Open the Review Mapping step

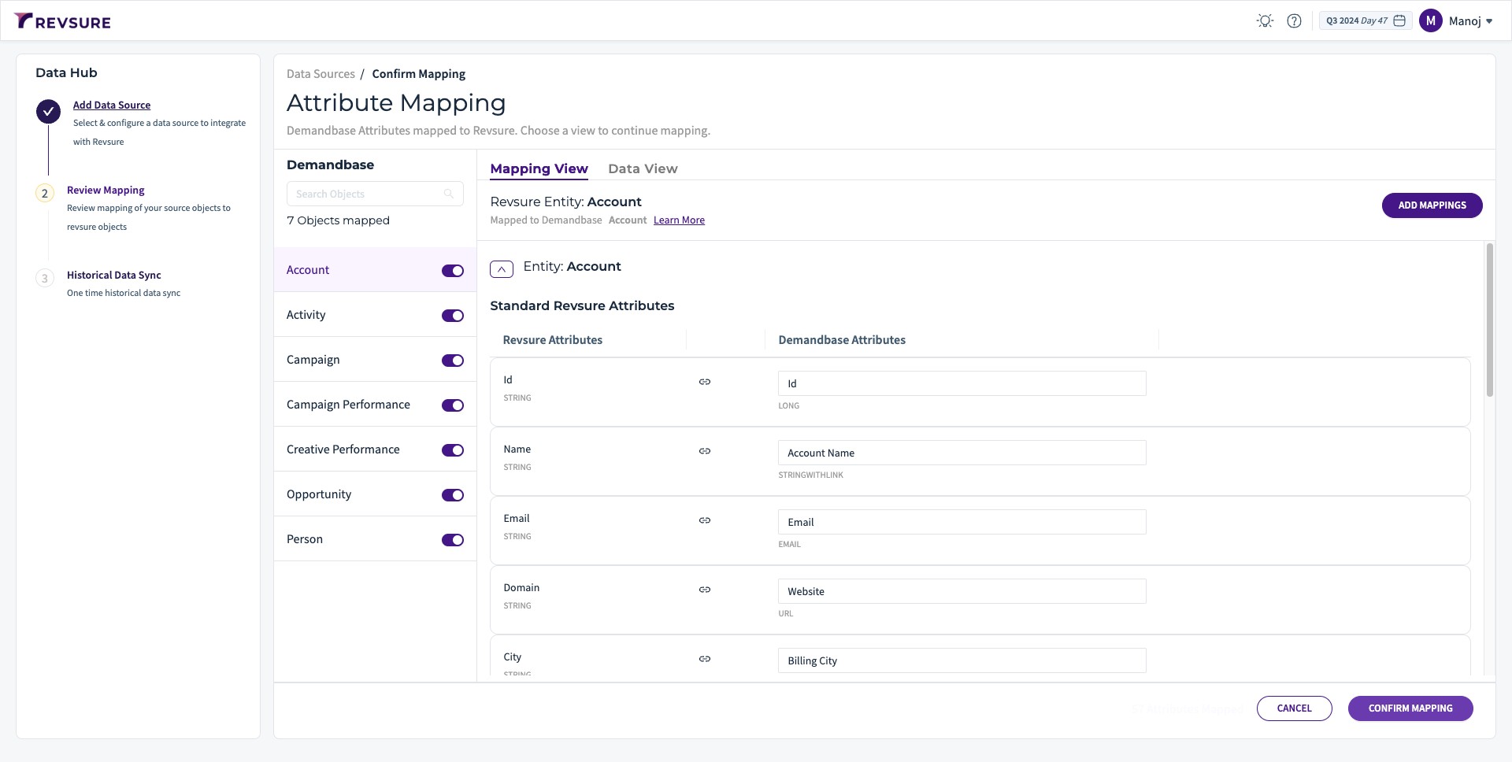pos(106,190)
